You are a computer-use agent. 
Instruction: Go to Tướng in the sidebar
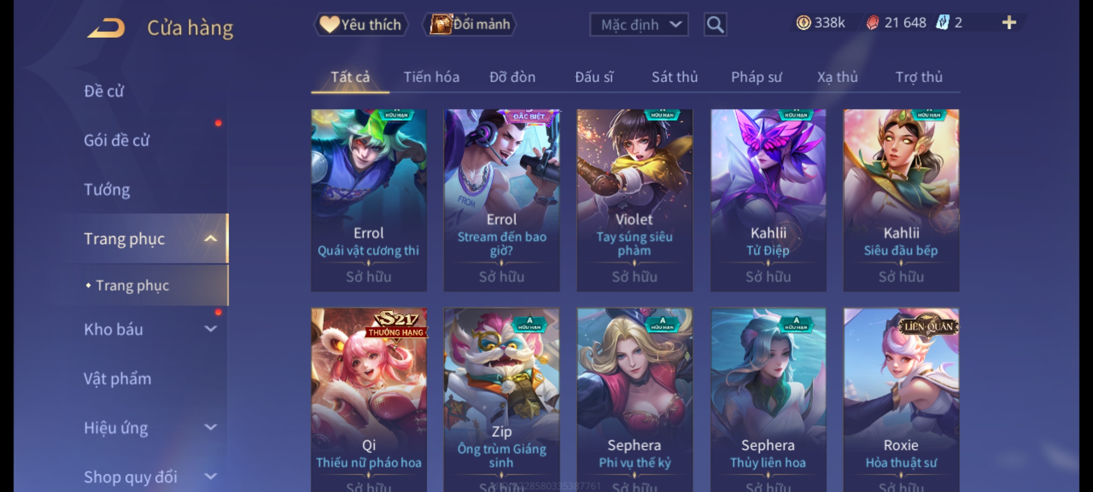coord(107,190)
